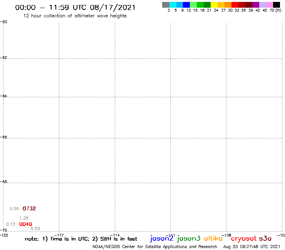The width and height of the screenshot is (285, 250).
Task: Click the -64 latitude axis label
Action: coord(3,96)
